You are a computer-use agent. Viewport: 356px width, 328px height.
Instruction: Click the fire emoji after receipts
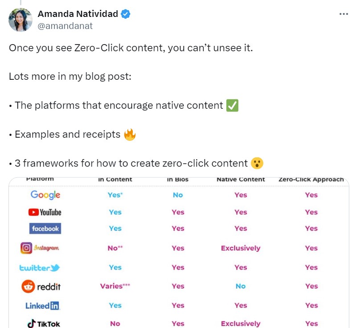(130, 135)
